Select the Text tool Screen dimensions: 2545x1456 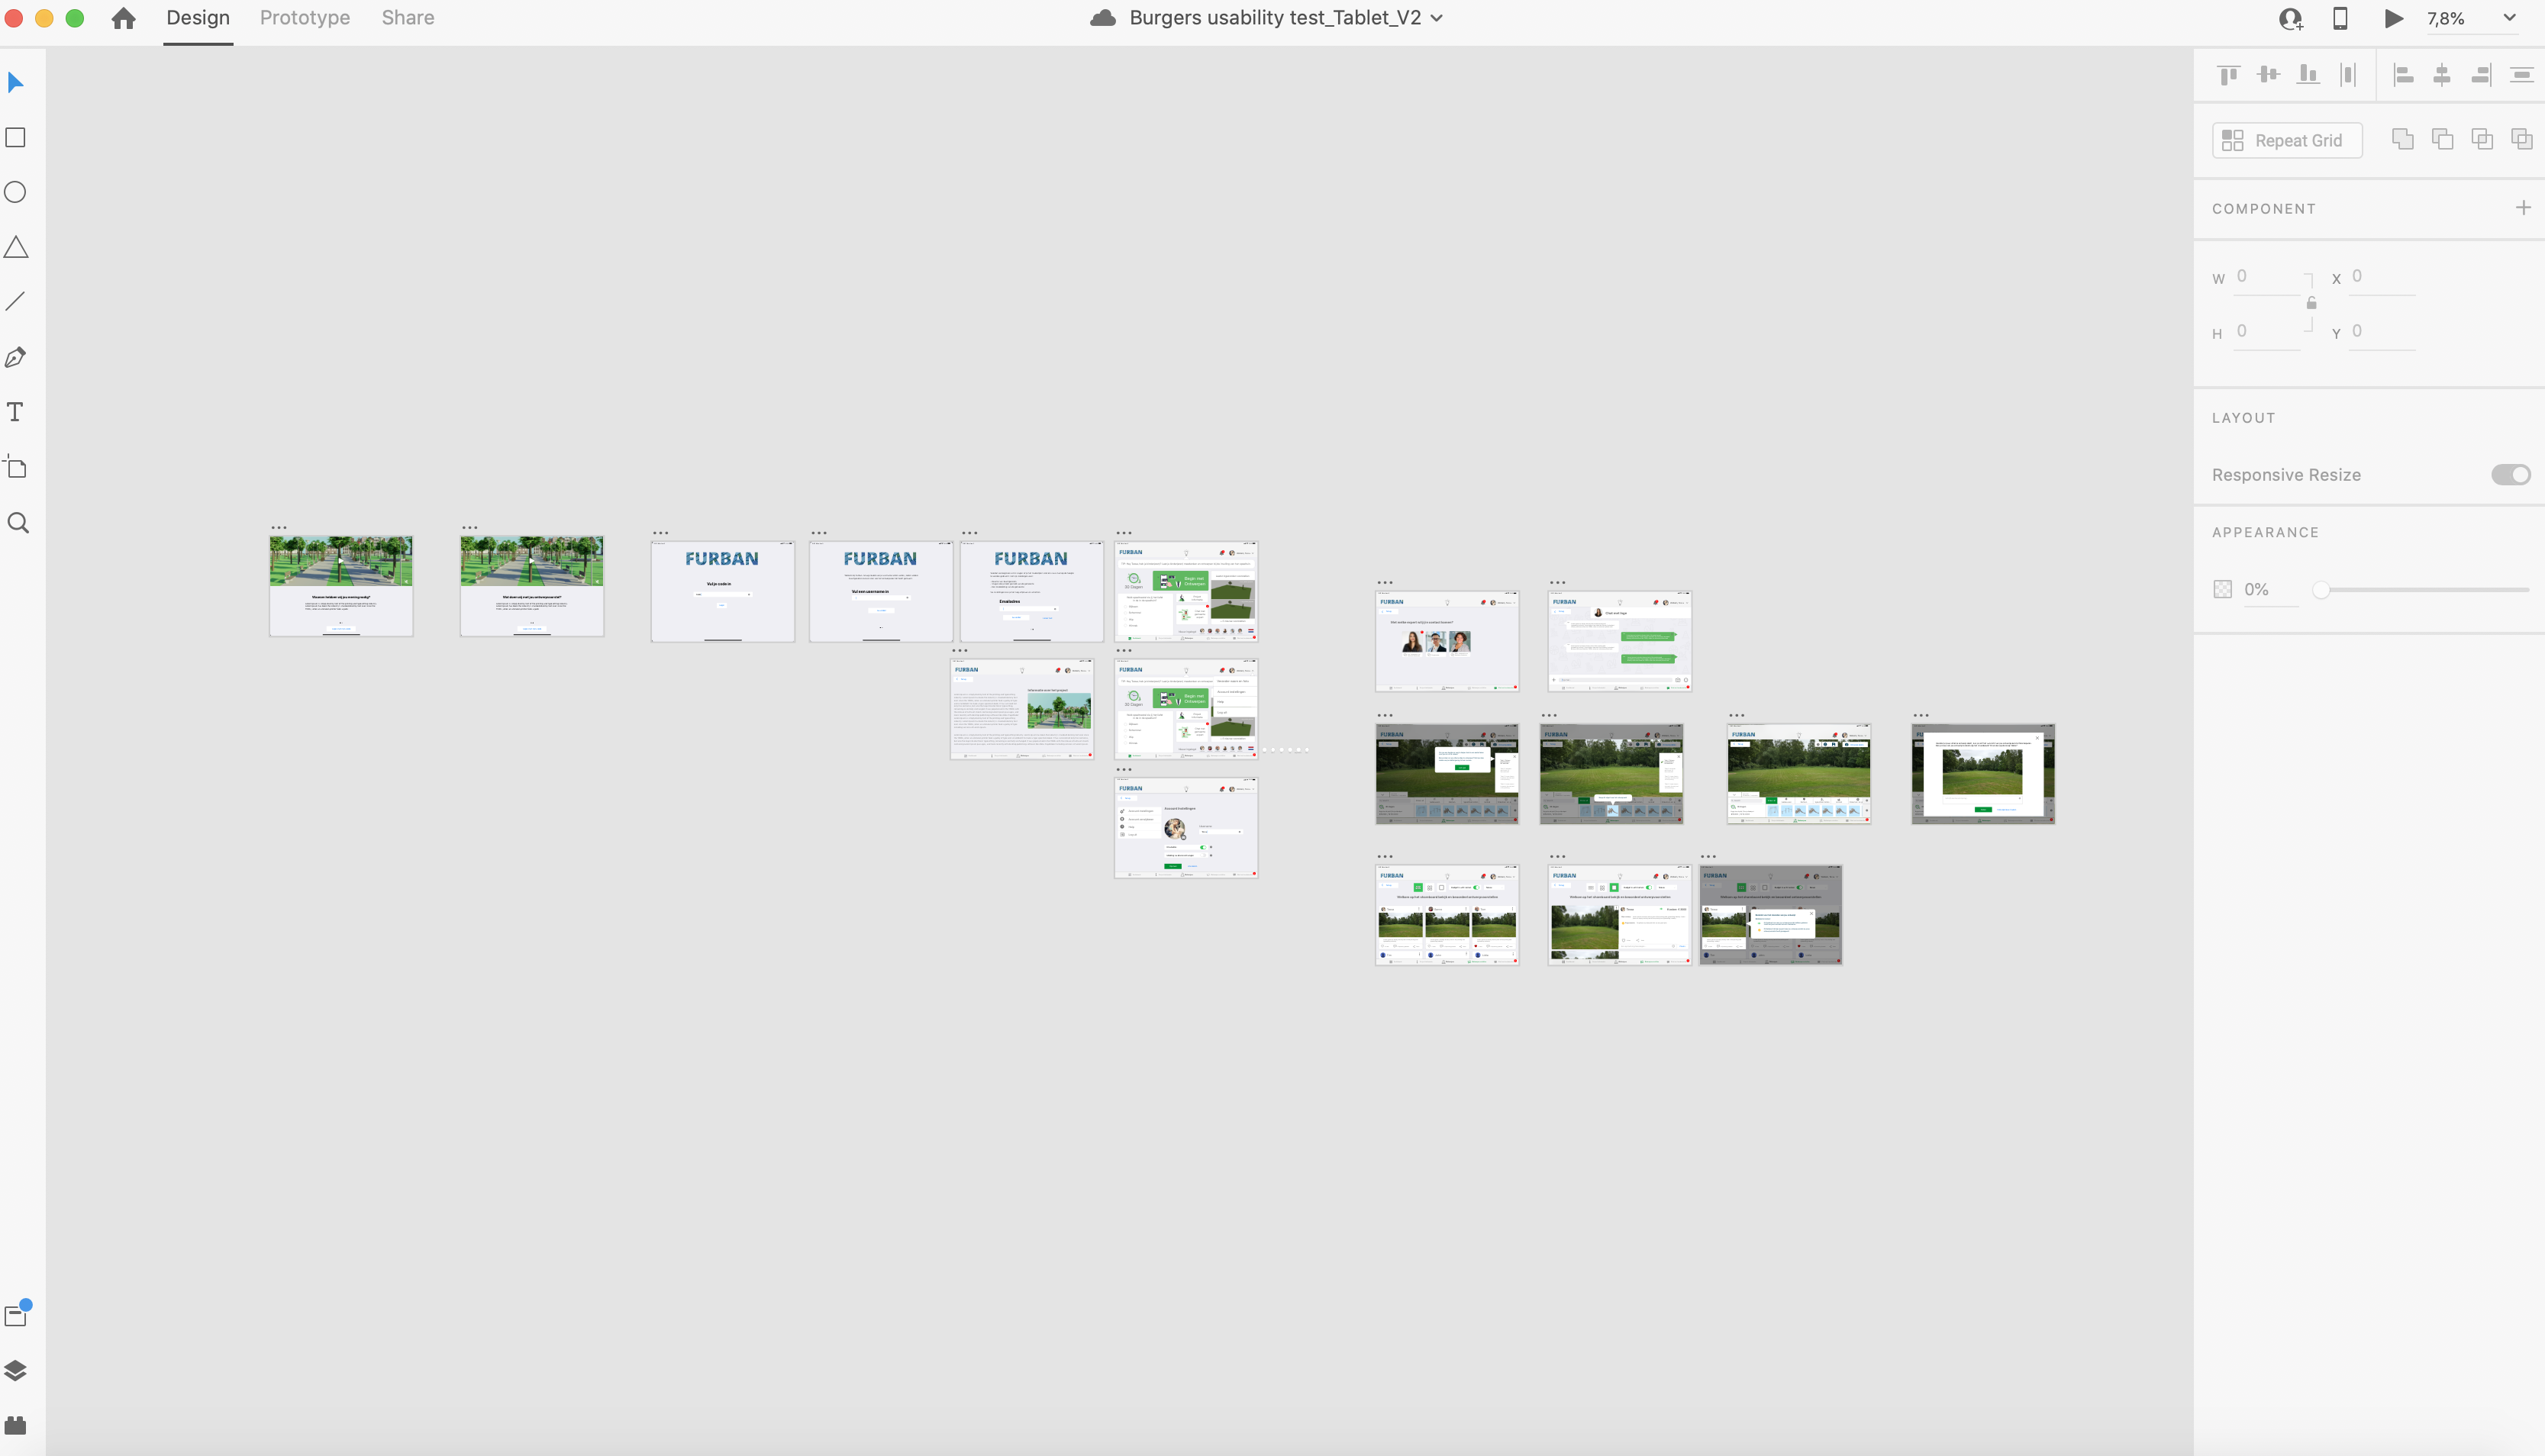16,412
